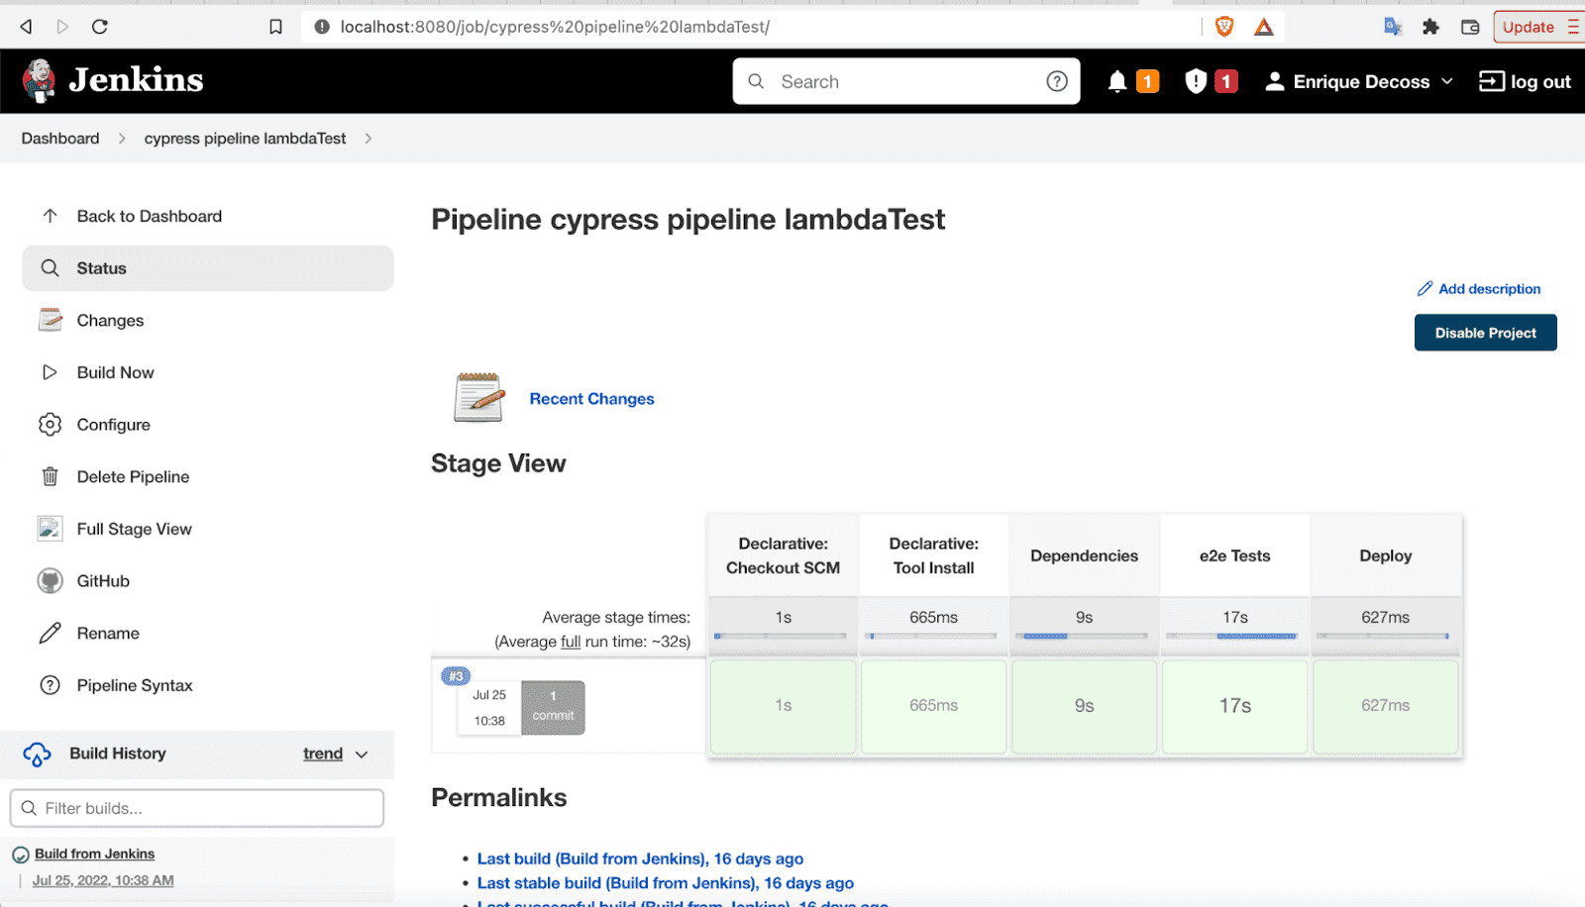The image size is (1585, 907).
Task: Open Configure via the gear icon
Action: click(50, 424)
